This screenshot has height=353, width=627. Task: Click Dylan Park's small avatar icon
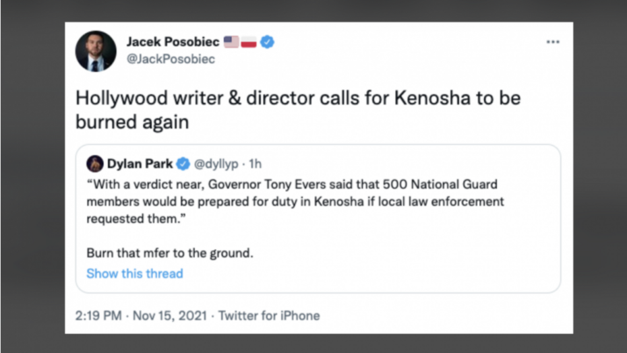click(x=94, y=164)
